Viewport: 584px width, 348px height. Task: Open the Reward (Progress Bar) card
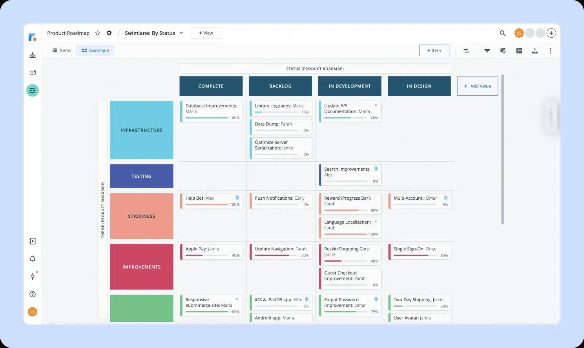coord(350,204)
